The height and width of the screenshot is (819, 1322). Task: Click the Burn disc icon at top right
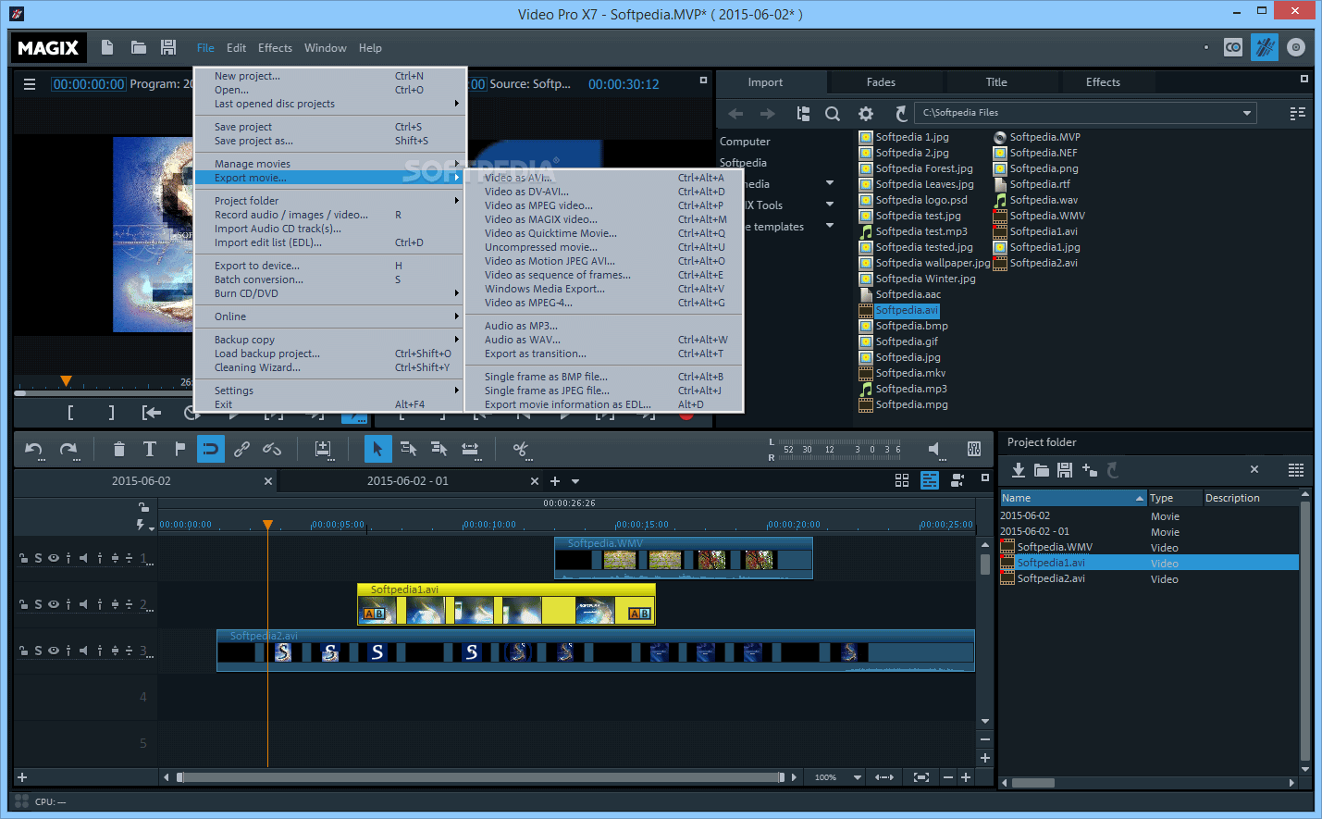click(x=1296, y=47)
